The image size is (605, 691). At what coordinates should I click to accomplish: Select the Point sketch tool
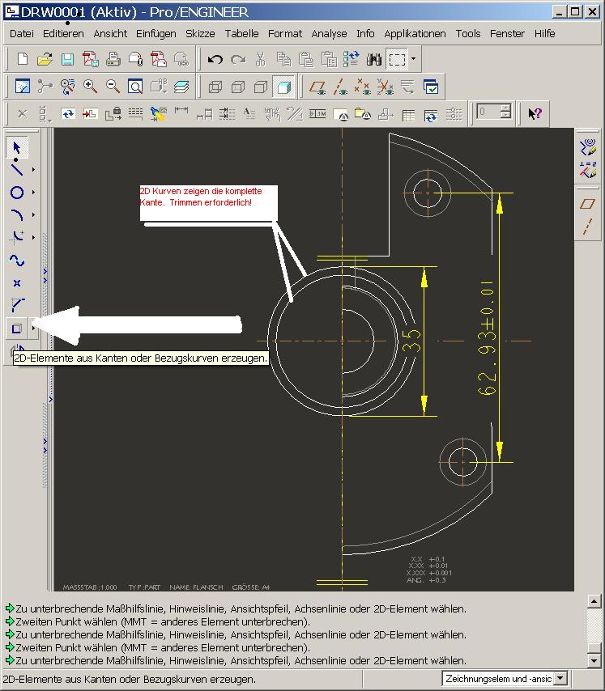point(17,283)
